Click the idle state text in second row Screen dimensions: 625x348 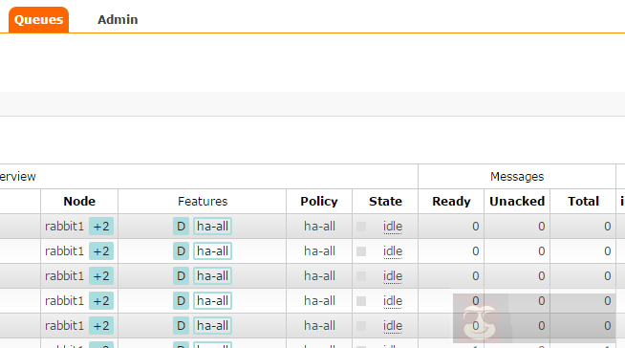coord(393,251)
